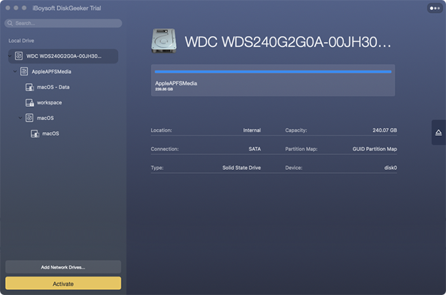The height and width of the screenshot is (295, 446).
Task: Toggle the view switch at top right
Action: pos(434,9)
